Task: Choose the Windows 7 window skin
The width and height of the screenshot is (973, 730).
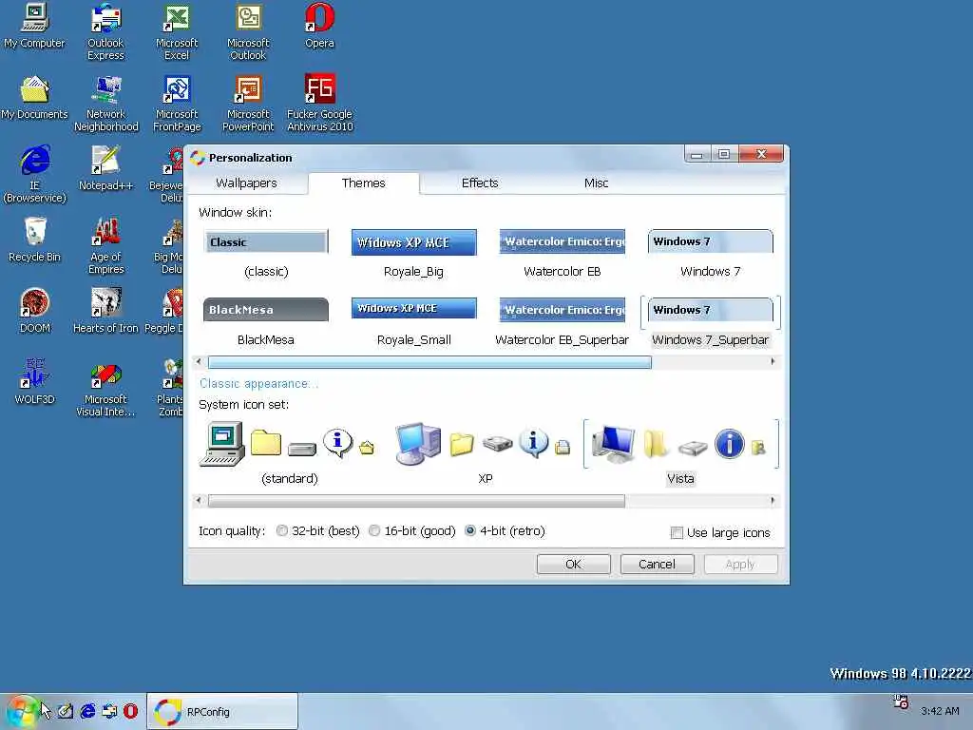Action: tap(711, 255)
